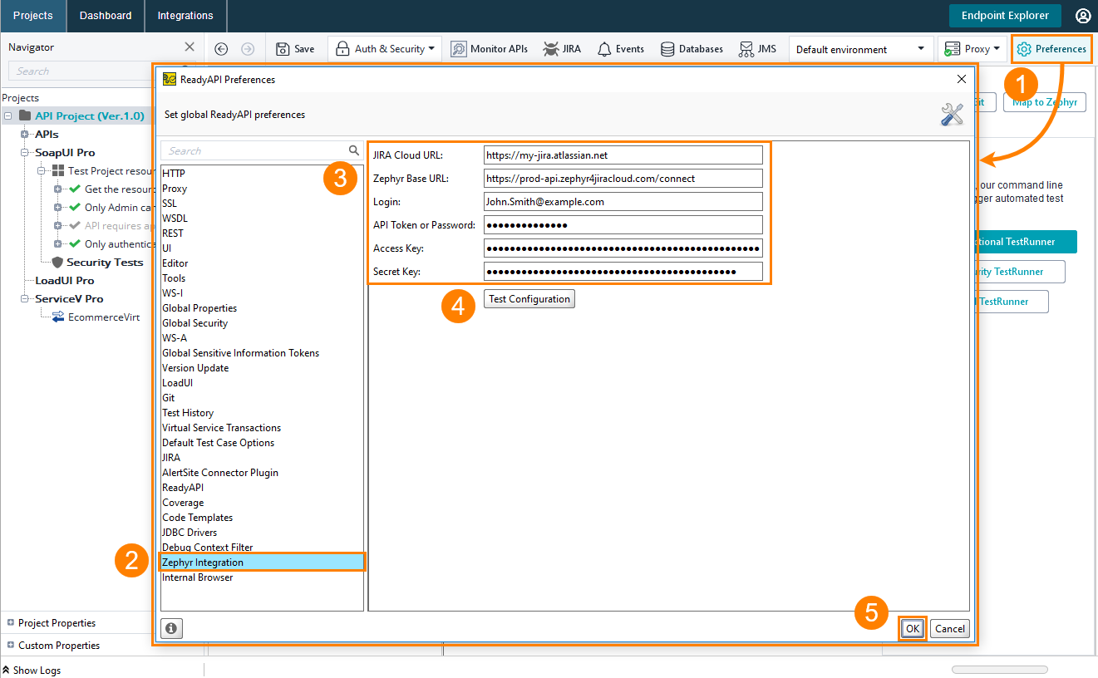Collapse the ServiceV Pro tree node
The image size is (1098, 678).
(25, 298)
